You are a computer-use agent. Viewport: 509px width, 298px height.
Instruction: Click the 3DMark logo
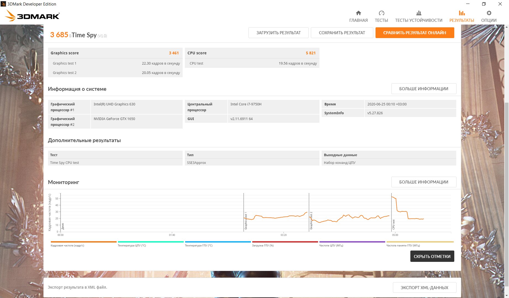(32, 16)
